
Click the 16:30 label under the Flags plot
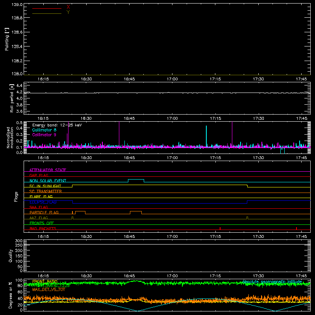coord(86,237)
